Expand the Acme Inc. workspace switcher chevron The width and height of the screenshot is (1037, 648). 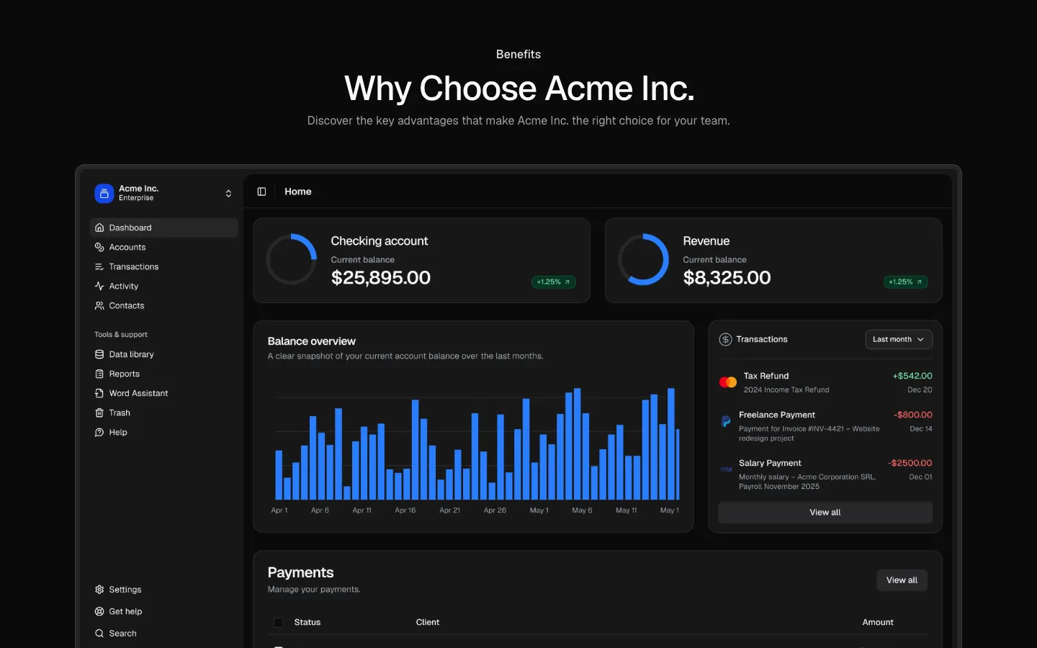coord(228,193)
